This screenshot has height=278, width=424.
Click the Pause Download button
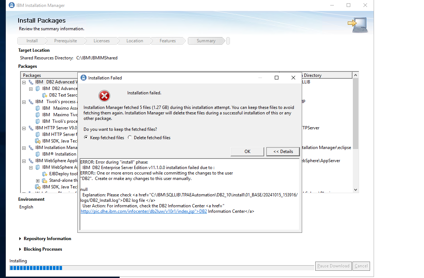coord(333,266)
